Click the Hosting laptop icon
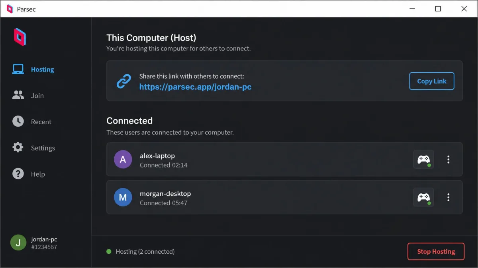Image resolution: width=478 pixels, height=268 pixels. click(18, 69)
